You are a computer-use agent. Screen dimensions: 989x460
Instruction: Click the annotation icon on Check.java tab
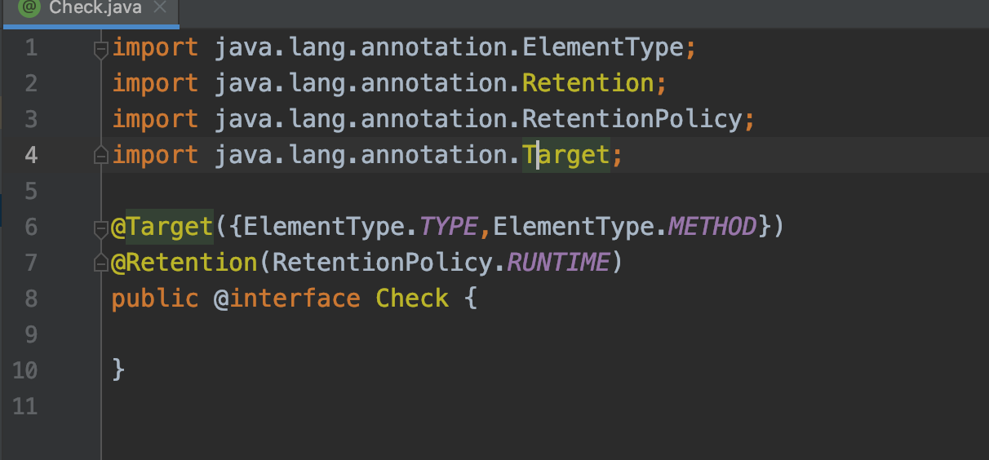[x=29, y=9]
